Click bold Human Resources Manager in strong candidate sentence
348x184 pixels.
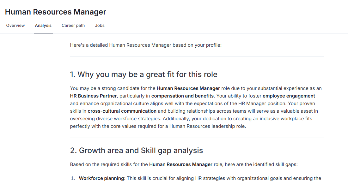click(x=188, y=88)
